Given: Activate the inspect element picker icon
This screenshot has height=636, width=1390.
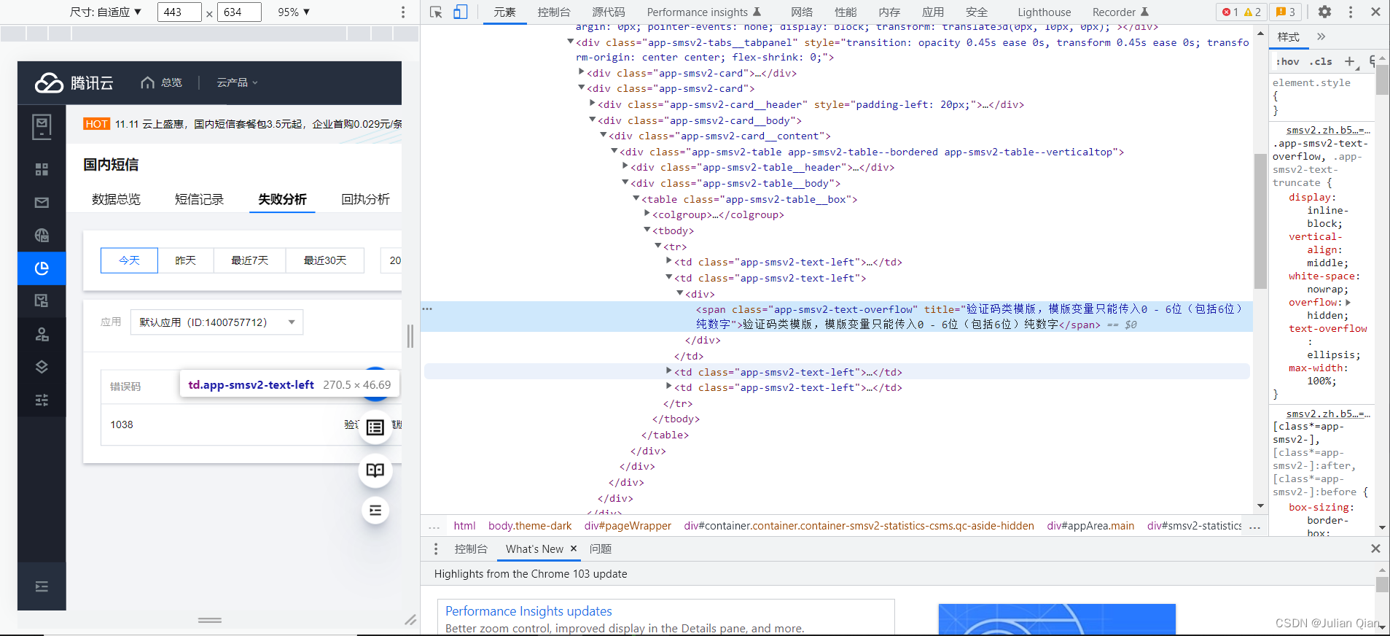Looking at the screenshot, I should point(437,12).
